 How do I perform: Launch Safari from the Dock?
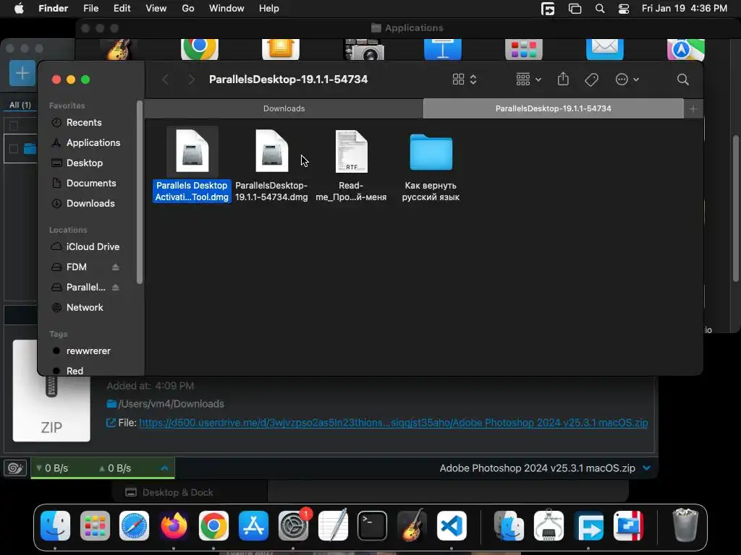pyautogui.click(x=134, y=526)
